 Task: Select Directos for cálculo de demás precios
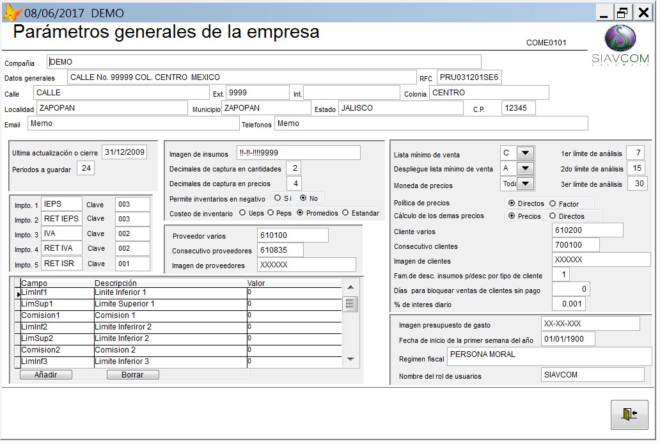point(553,216)
